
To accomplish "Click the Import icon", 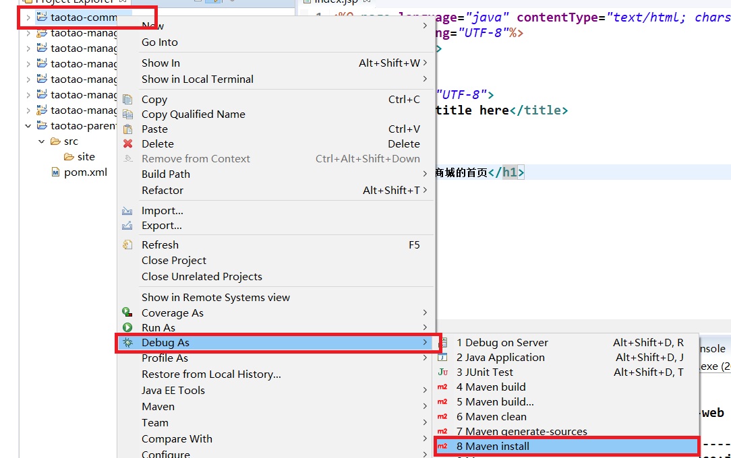I will click(x=127, y=211).
